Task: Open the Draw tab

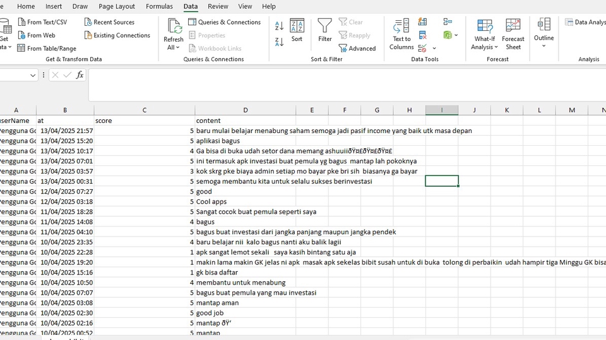Action: (80, 6)
